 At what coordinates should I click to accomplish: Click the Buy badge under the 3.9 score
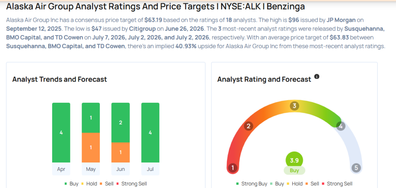(294, 171)
